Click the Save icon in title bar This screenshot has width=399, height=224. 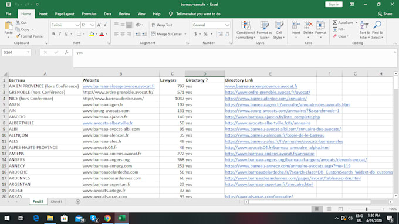[x=8, y=5]
